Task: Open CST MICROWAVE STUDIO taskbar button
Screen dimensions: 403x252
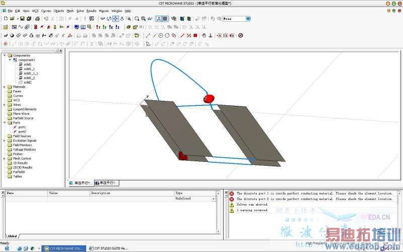Action: 64,248
